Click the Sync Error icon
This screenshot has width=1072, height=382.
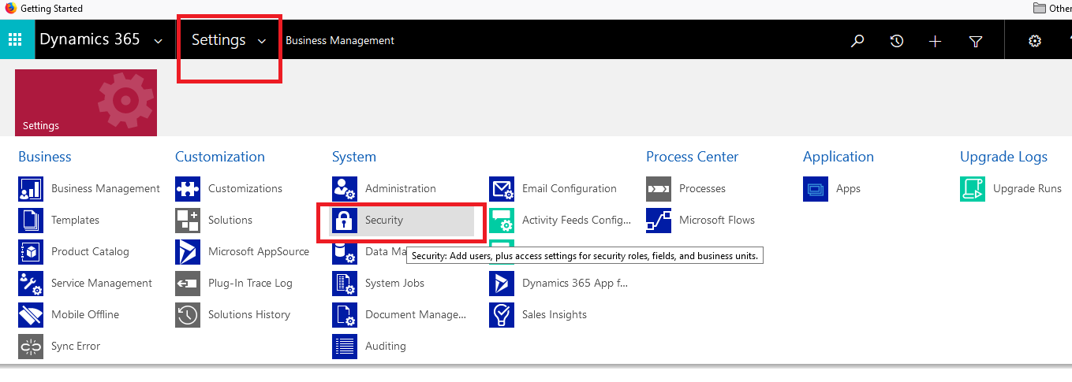[x=31, y=347]
